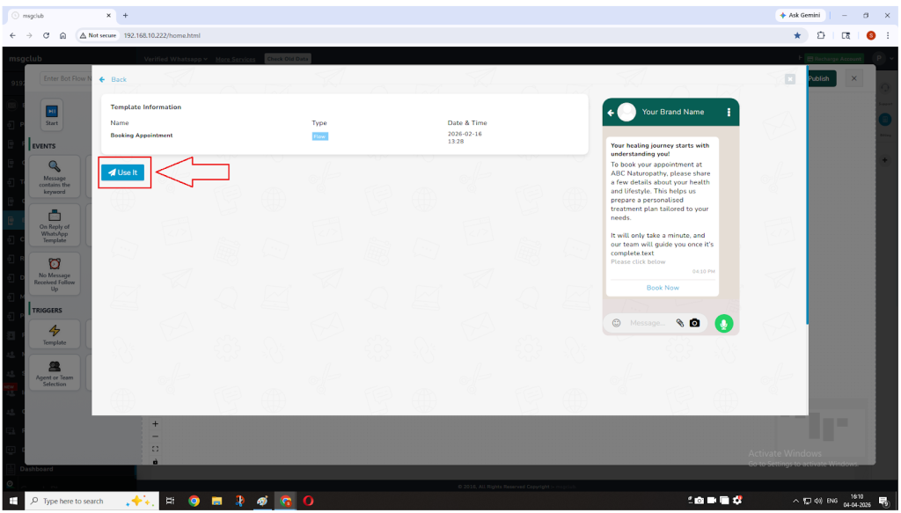The image size is (901, 513).
Task: Open File Explorer from the taskbar
Action: pyautogui.click(x=216, y=501)
